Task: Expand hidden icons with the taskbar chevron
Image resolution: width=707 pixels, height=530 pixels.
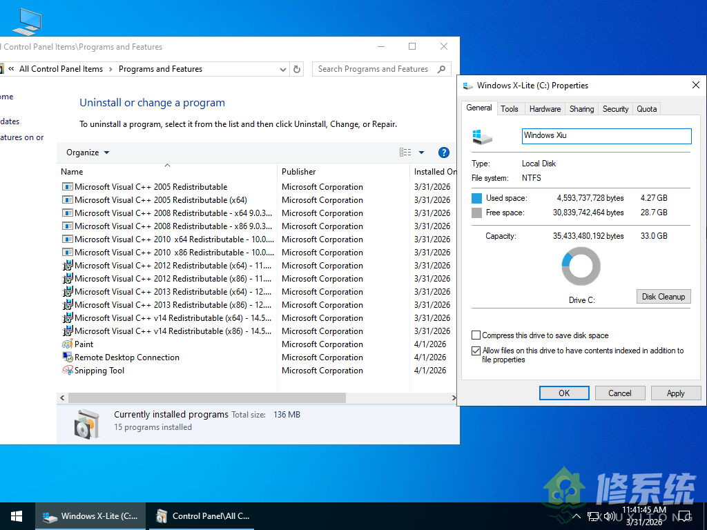Action: (x=576, y=516)
